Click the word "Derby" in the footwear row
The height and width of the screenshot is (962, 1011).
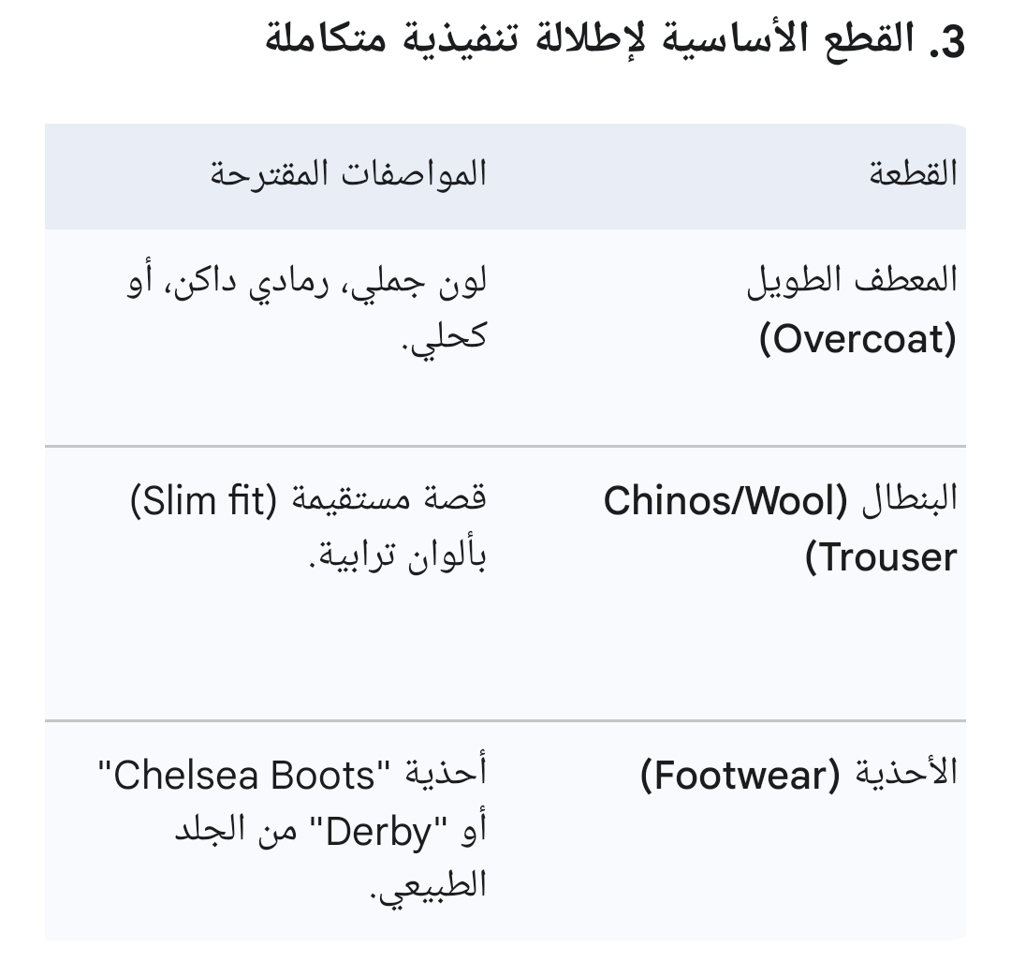(381, 832)
